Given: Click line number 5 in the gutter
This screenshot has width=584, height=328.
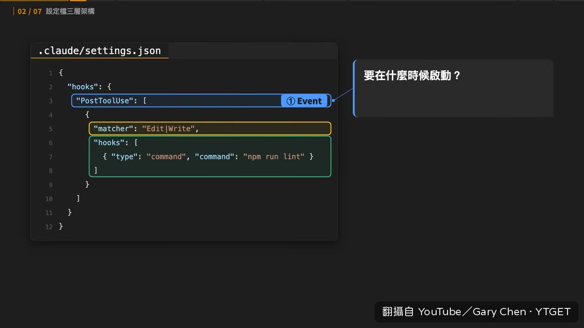Looking at the screenshot, I should tap(51, 129).
